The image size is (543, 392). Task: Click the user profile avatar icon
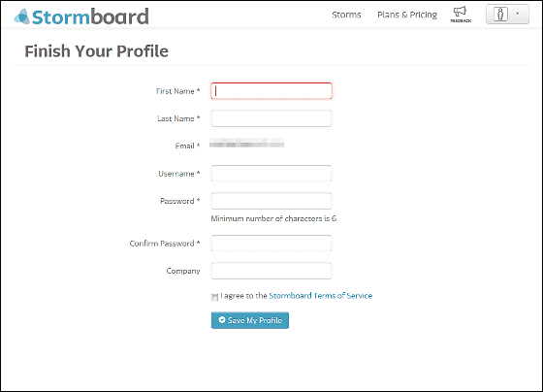[x=500, y=15]
